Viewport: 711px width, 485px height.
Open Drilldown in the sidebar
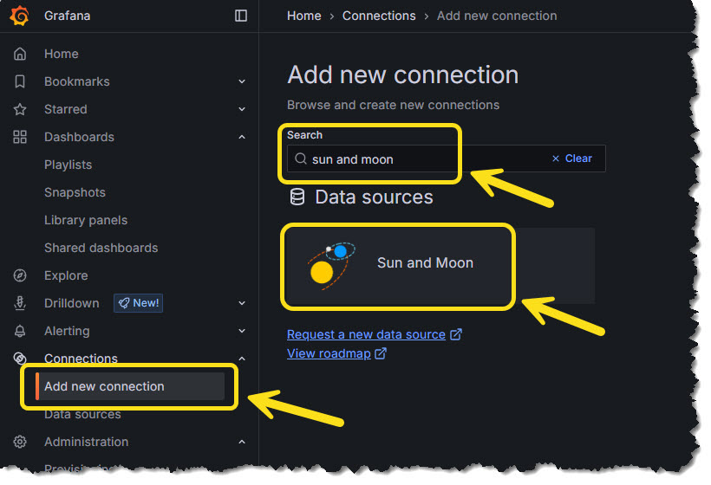click(72, 303)
